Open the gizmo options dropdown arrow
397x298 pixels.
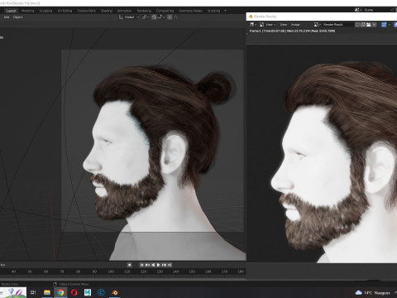(390, 25)
